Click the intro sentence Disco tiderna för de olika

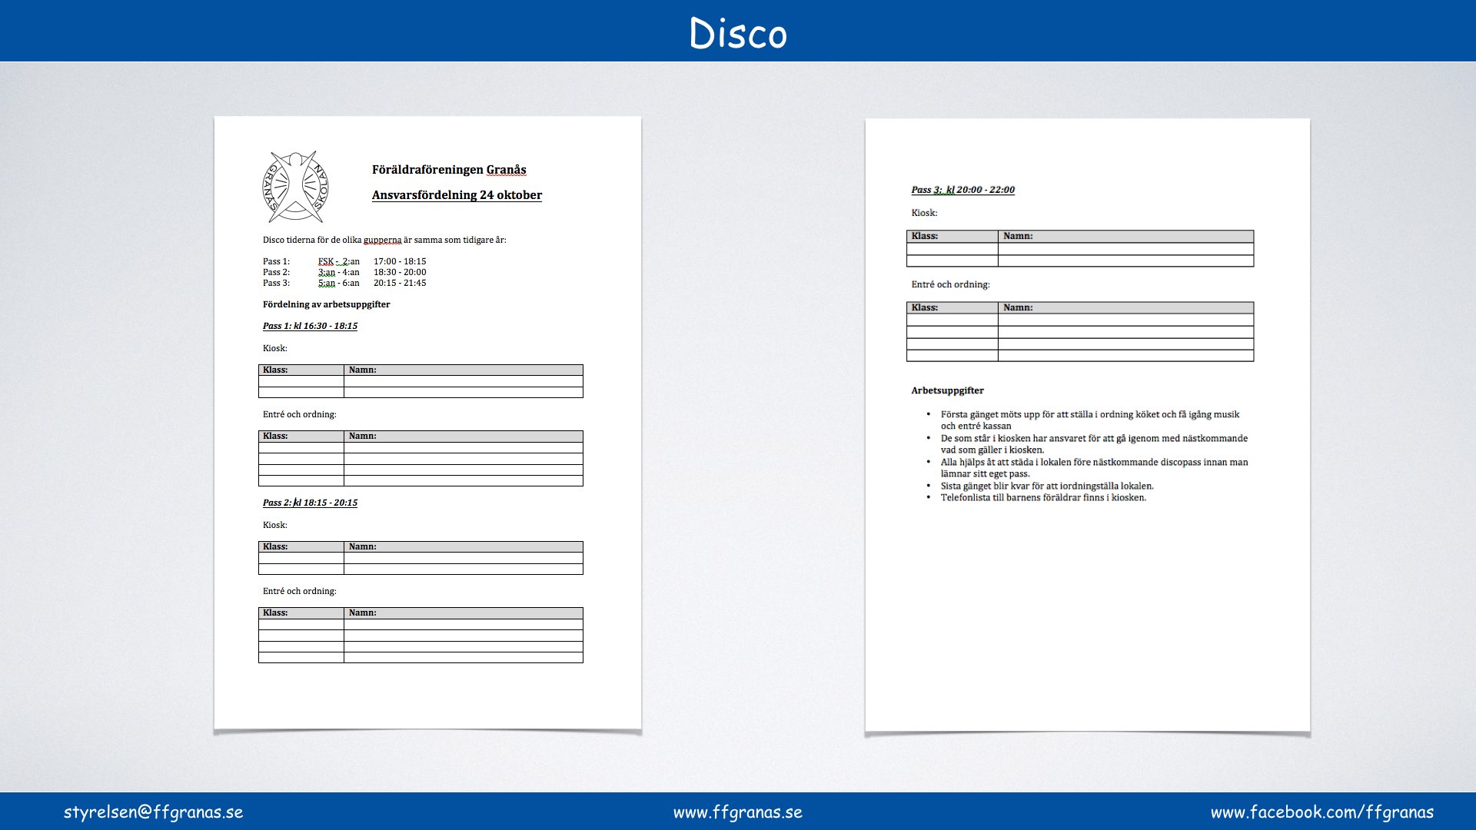click(x=384, y=240)
